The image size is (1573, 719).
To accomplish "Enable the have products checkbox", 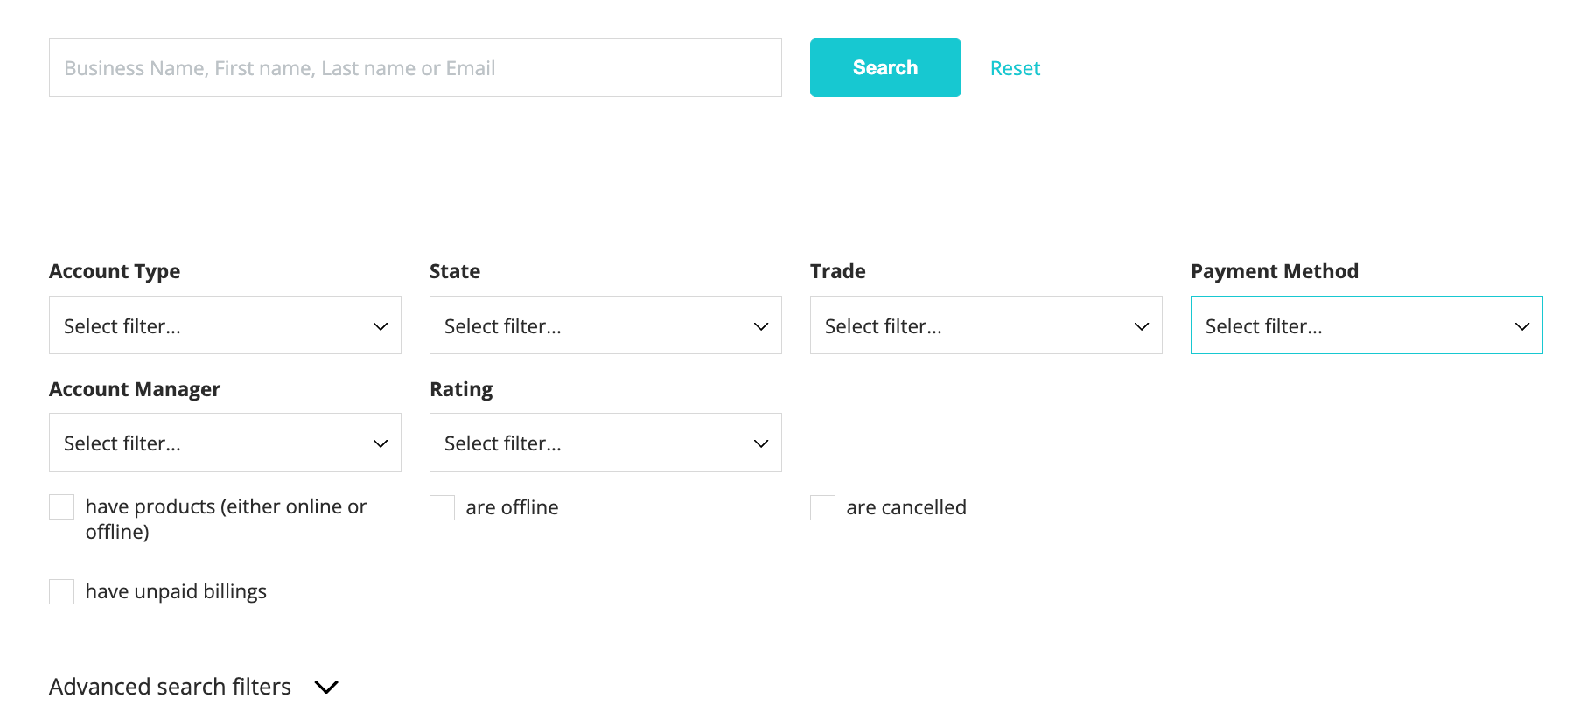I will [x=61, y=506].
